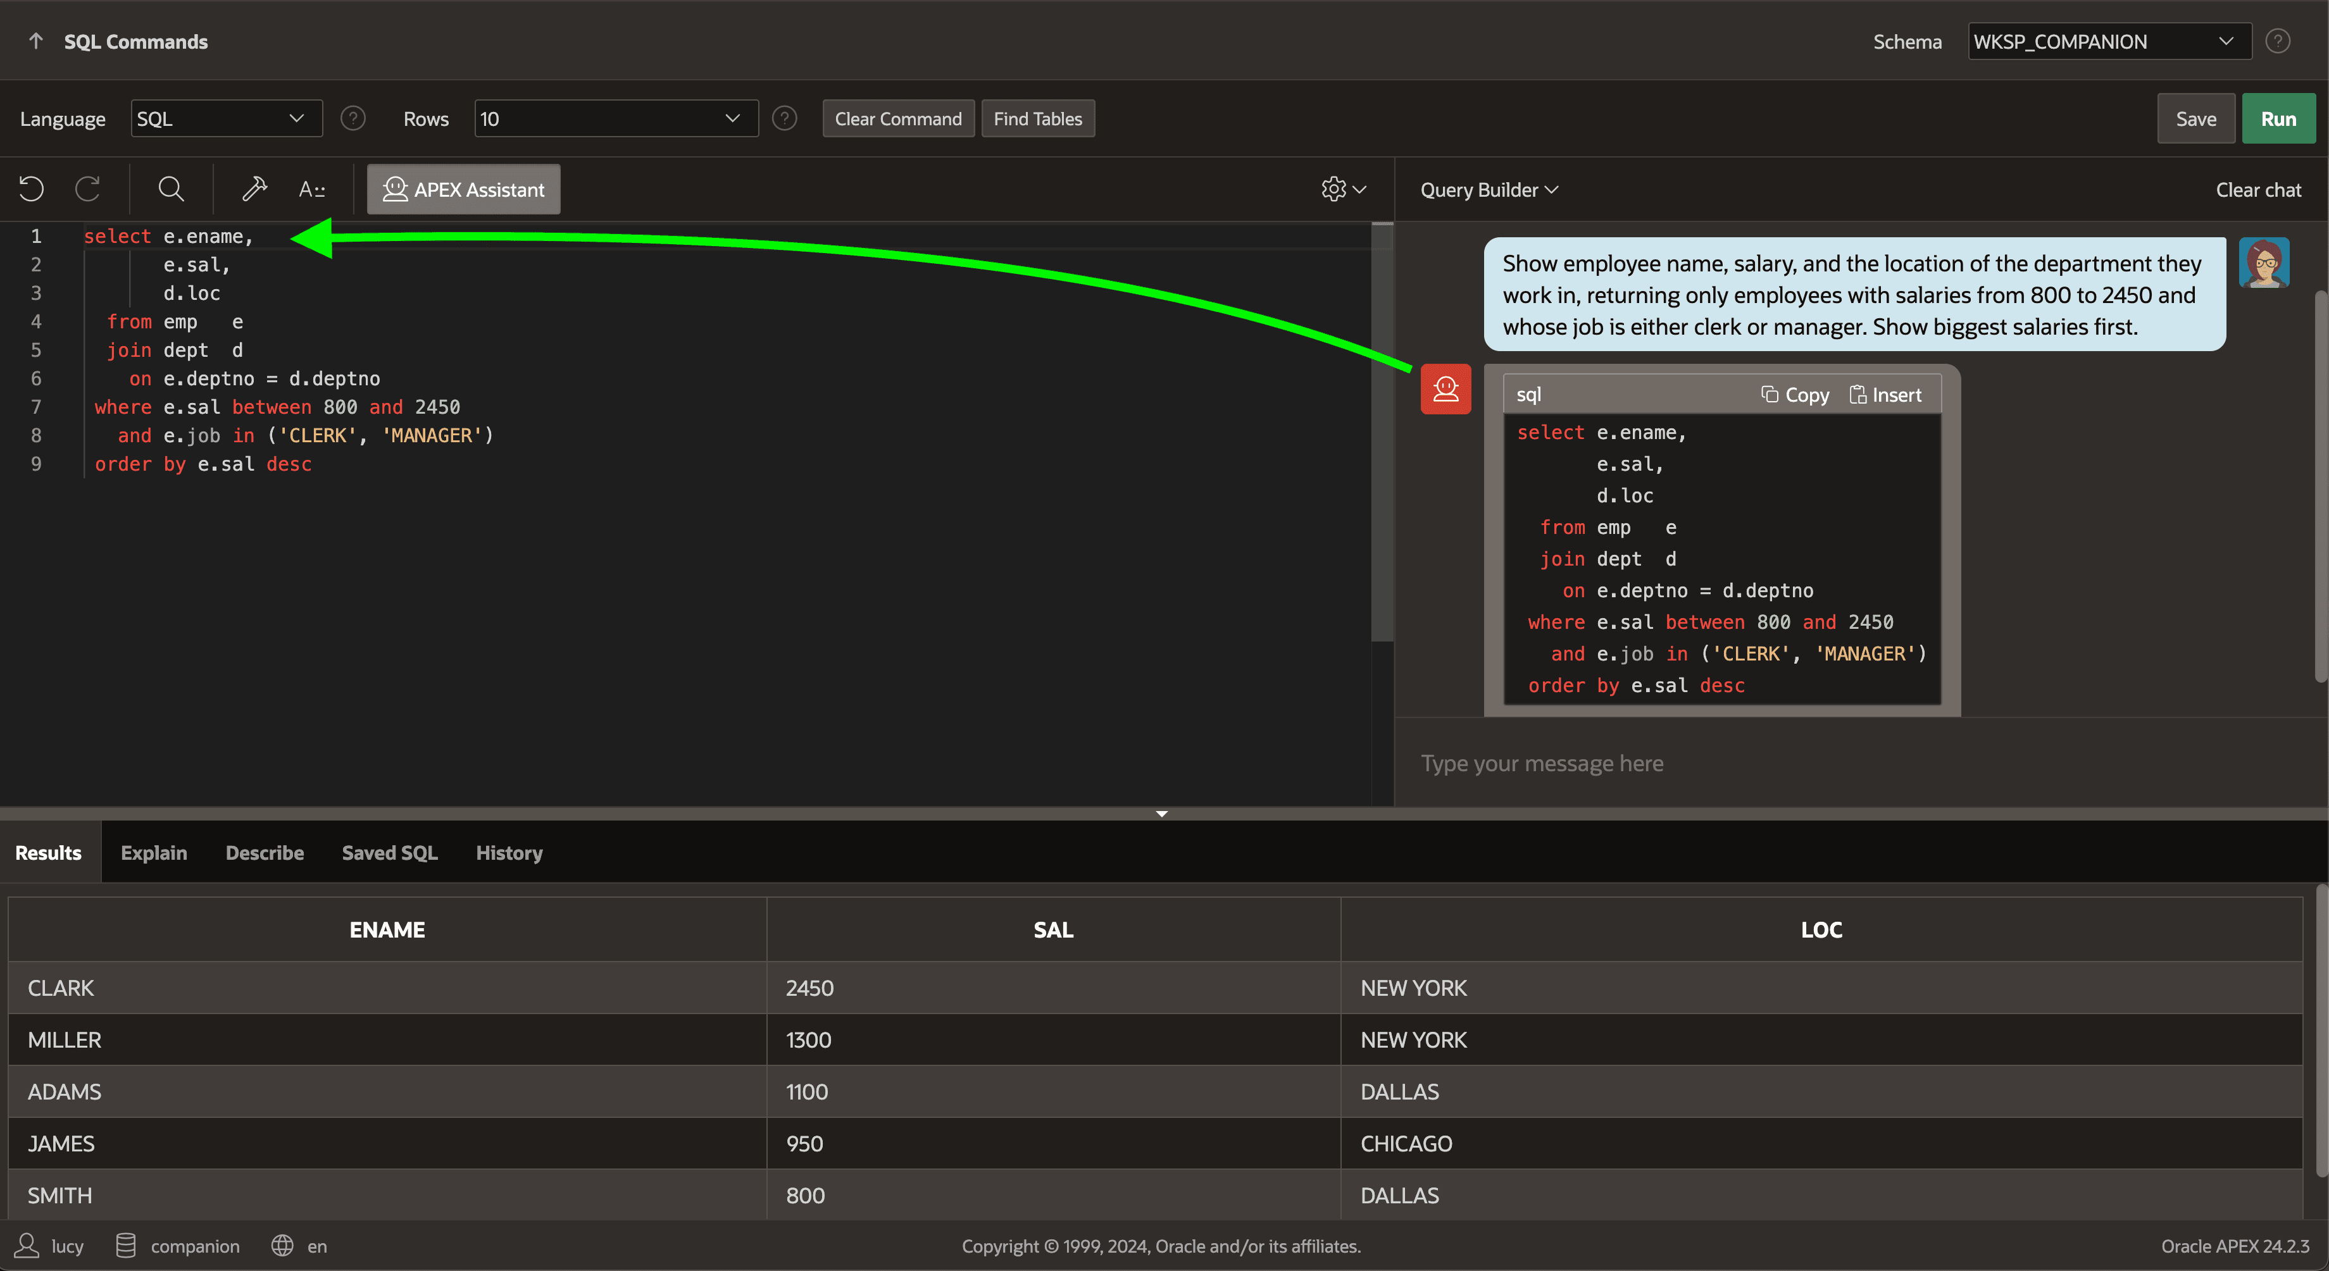Screen dimensions: 2329x1271
Task: Toggle the APEX Assistant button
Action: pos(463,189)
